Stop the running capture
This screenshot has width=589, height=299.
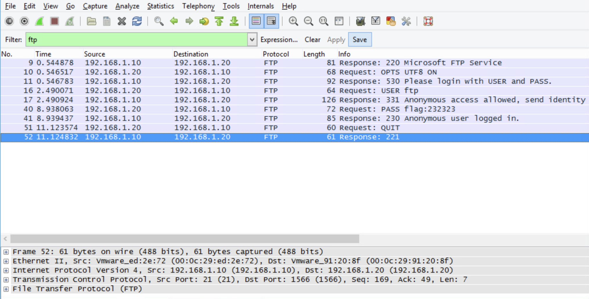[55, 21]
